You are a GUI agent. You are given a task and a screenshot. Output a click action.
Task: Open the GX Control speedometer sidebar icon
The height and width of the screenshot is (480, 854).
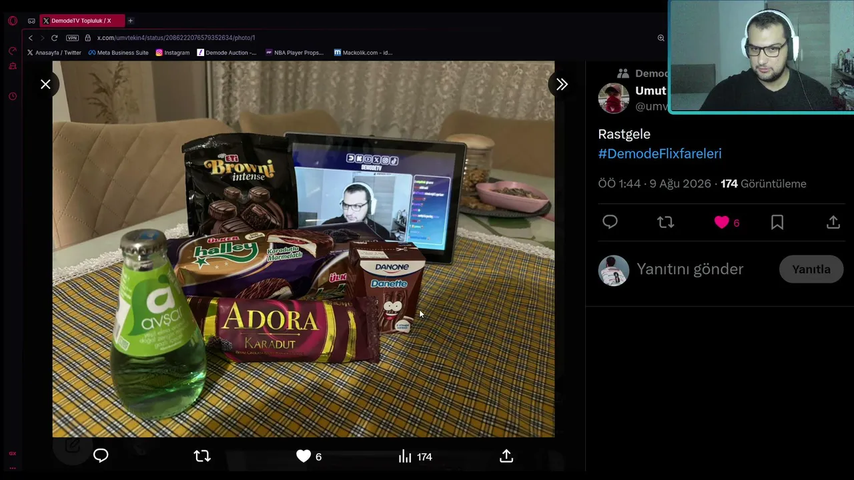tap(13, 51)
